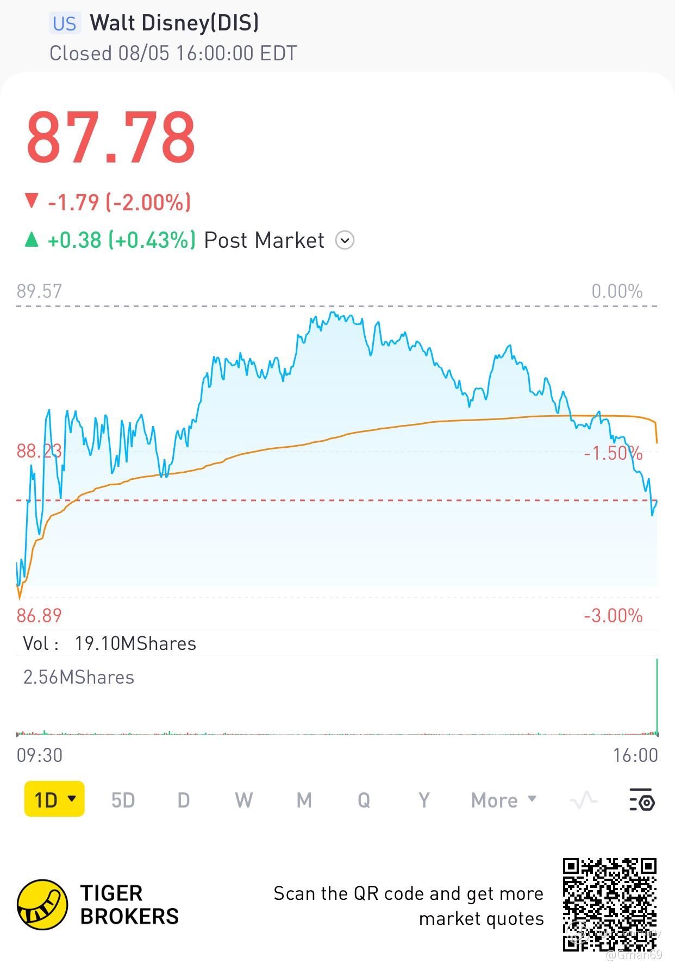This screenshot has width=675, height=970.
Task: Select the D daily chart tab
Action: click(x=184, y=800)
